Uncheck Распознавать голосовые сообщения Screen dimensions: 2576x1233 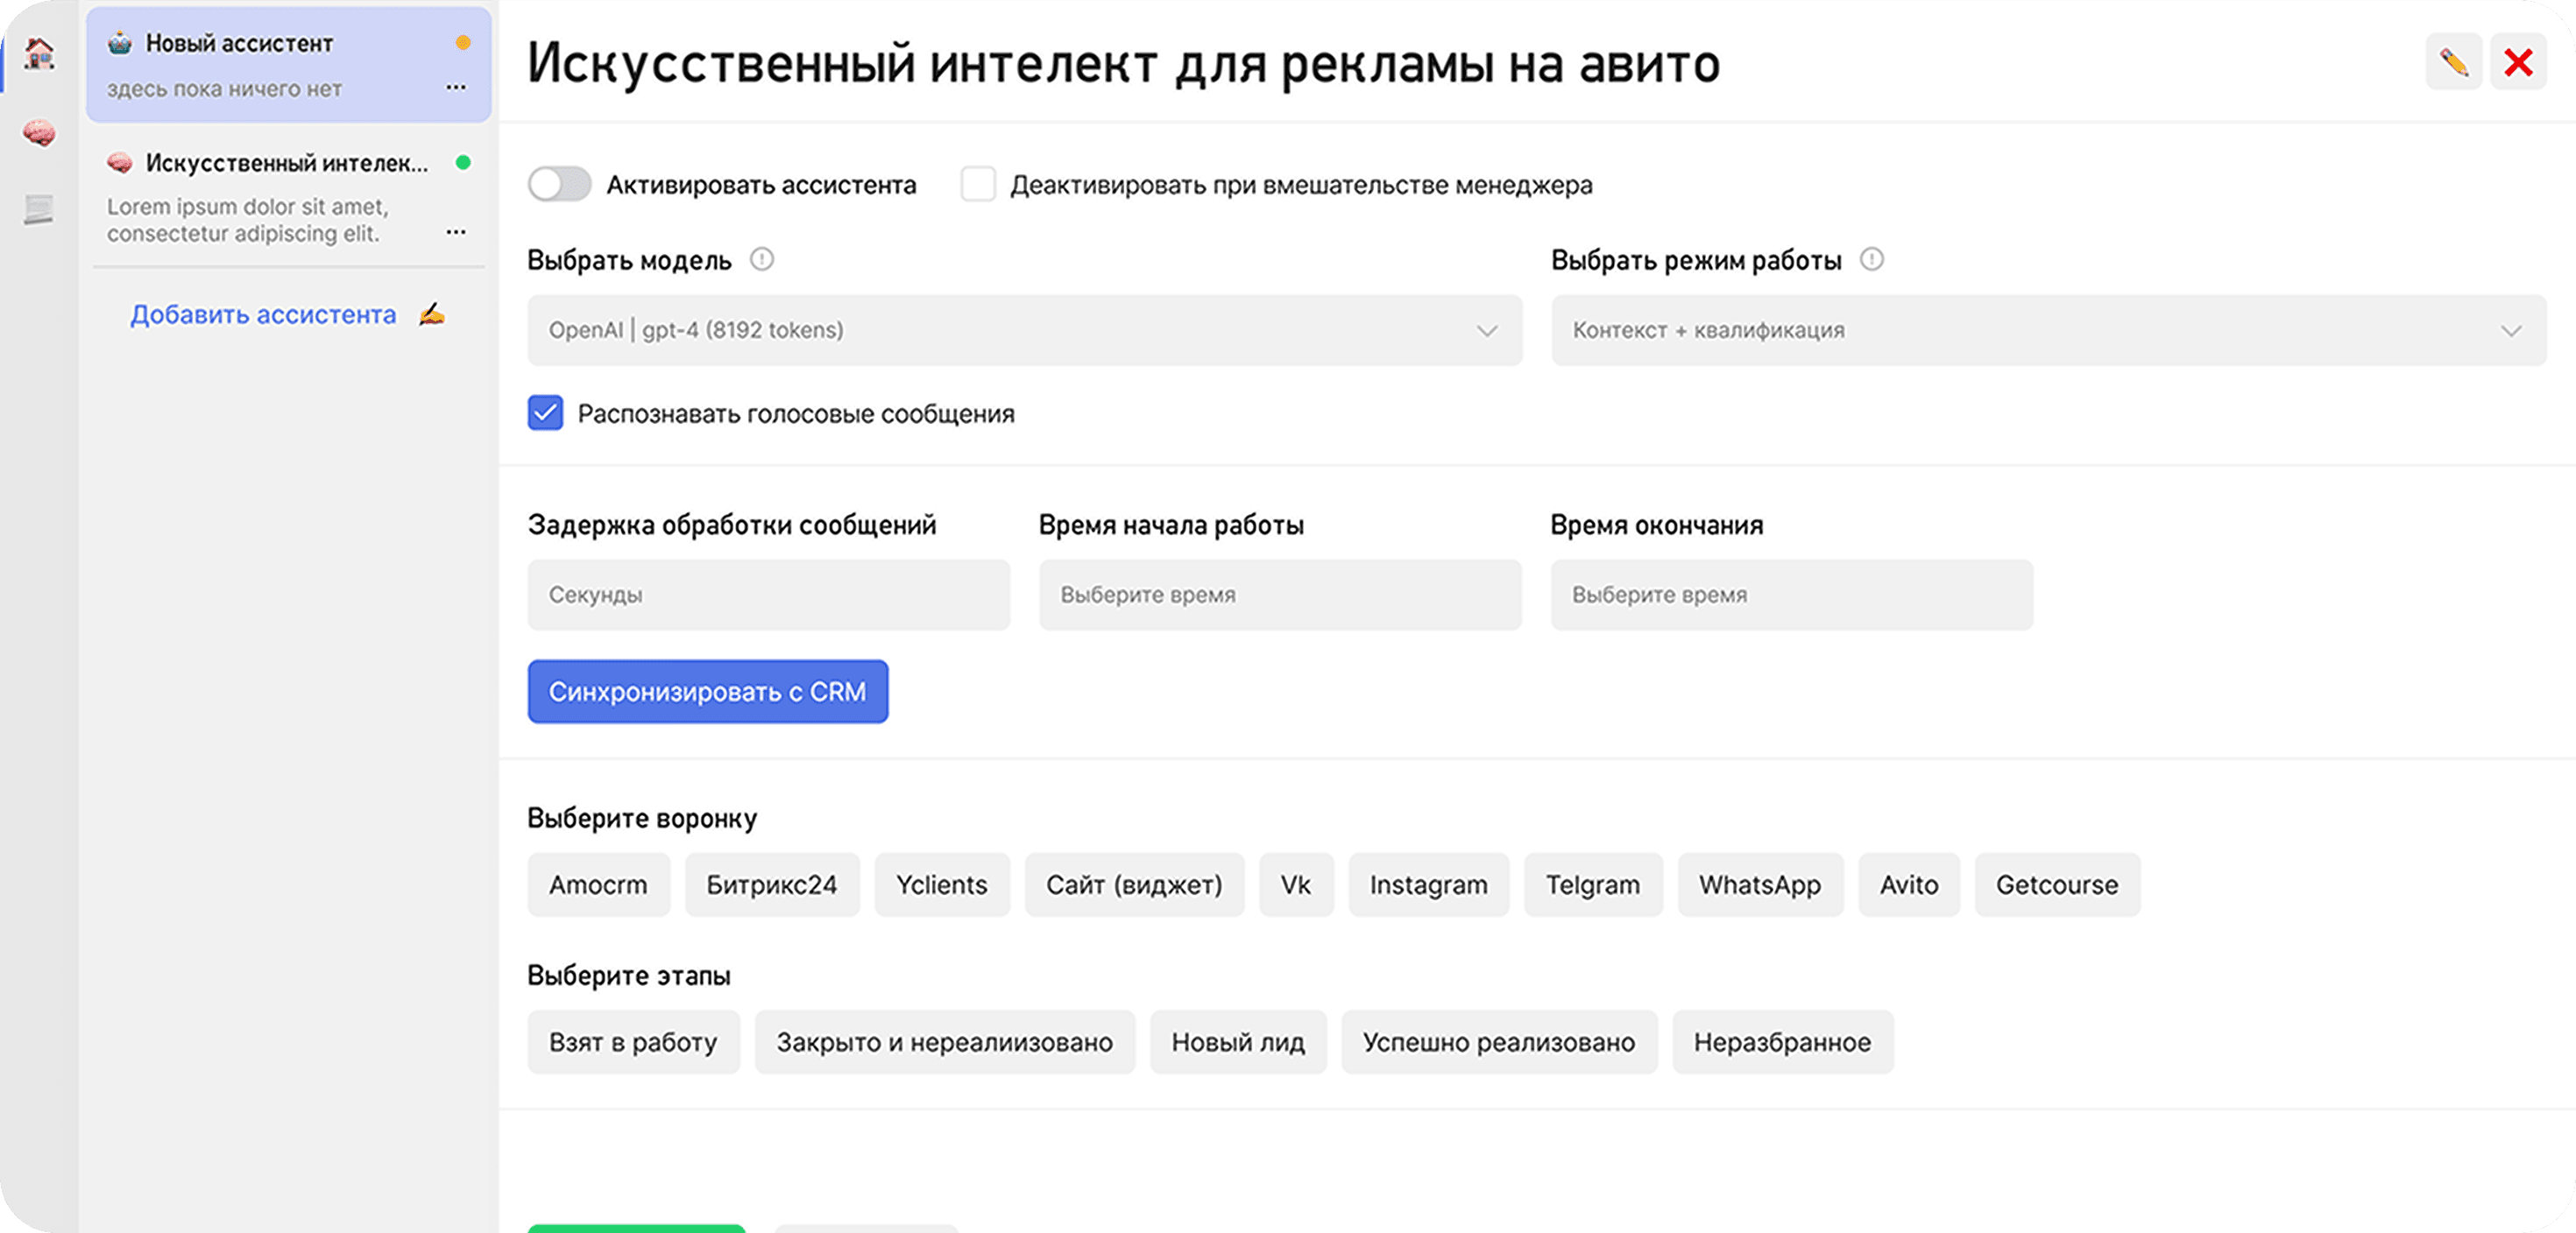[544, 412]
